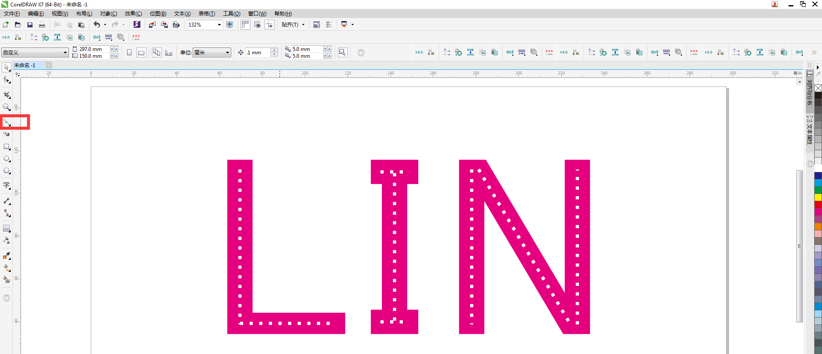Toggle the show grid button
The image size is (822, 354).
pos(257,25)
